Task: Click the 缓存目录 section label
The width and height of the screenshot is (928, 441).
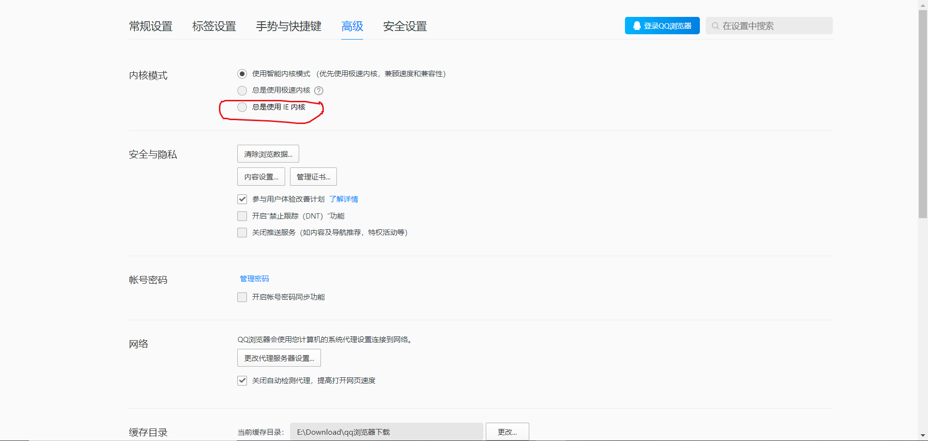Action: coord(148,432)
